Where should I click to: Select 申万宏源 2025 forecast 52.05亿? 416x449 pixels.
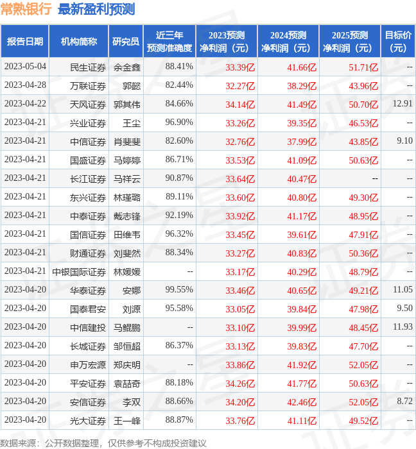pyautogui.click(x=363, y=365)
